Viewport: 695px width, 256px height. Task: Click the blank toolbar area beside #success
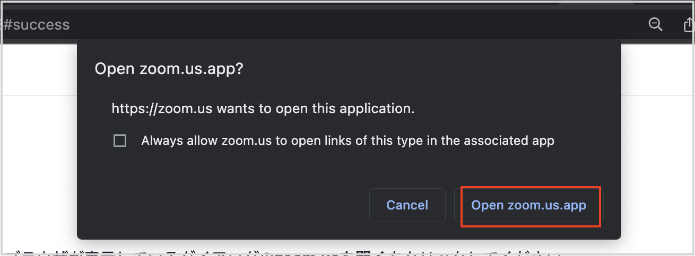coord(355,24)
